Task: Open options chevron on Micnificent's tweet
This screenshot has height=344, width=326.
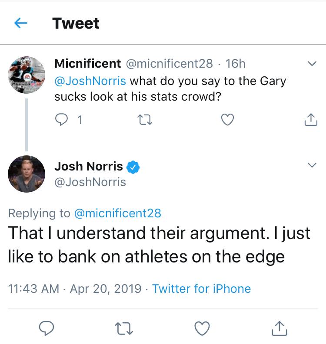Action: (x=312, y=63)
